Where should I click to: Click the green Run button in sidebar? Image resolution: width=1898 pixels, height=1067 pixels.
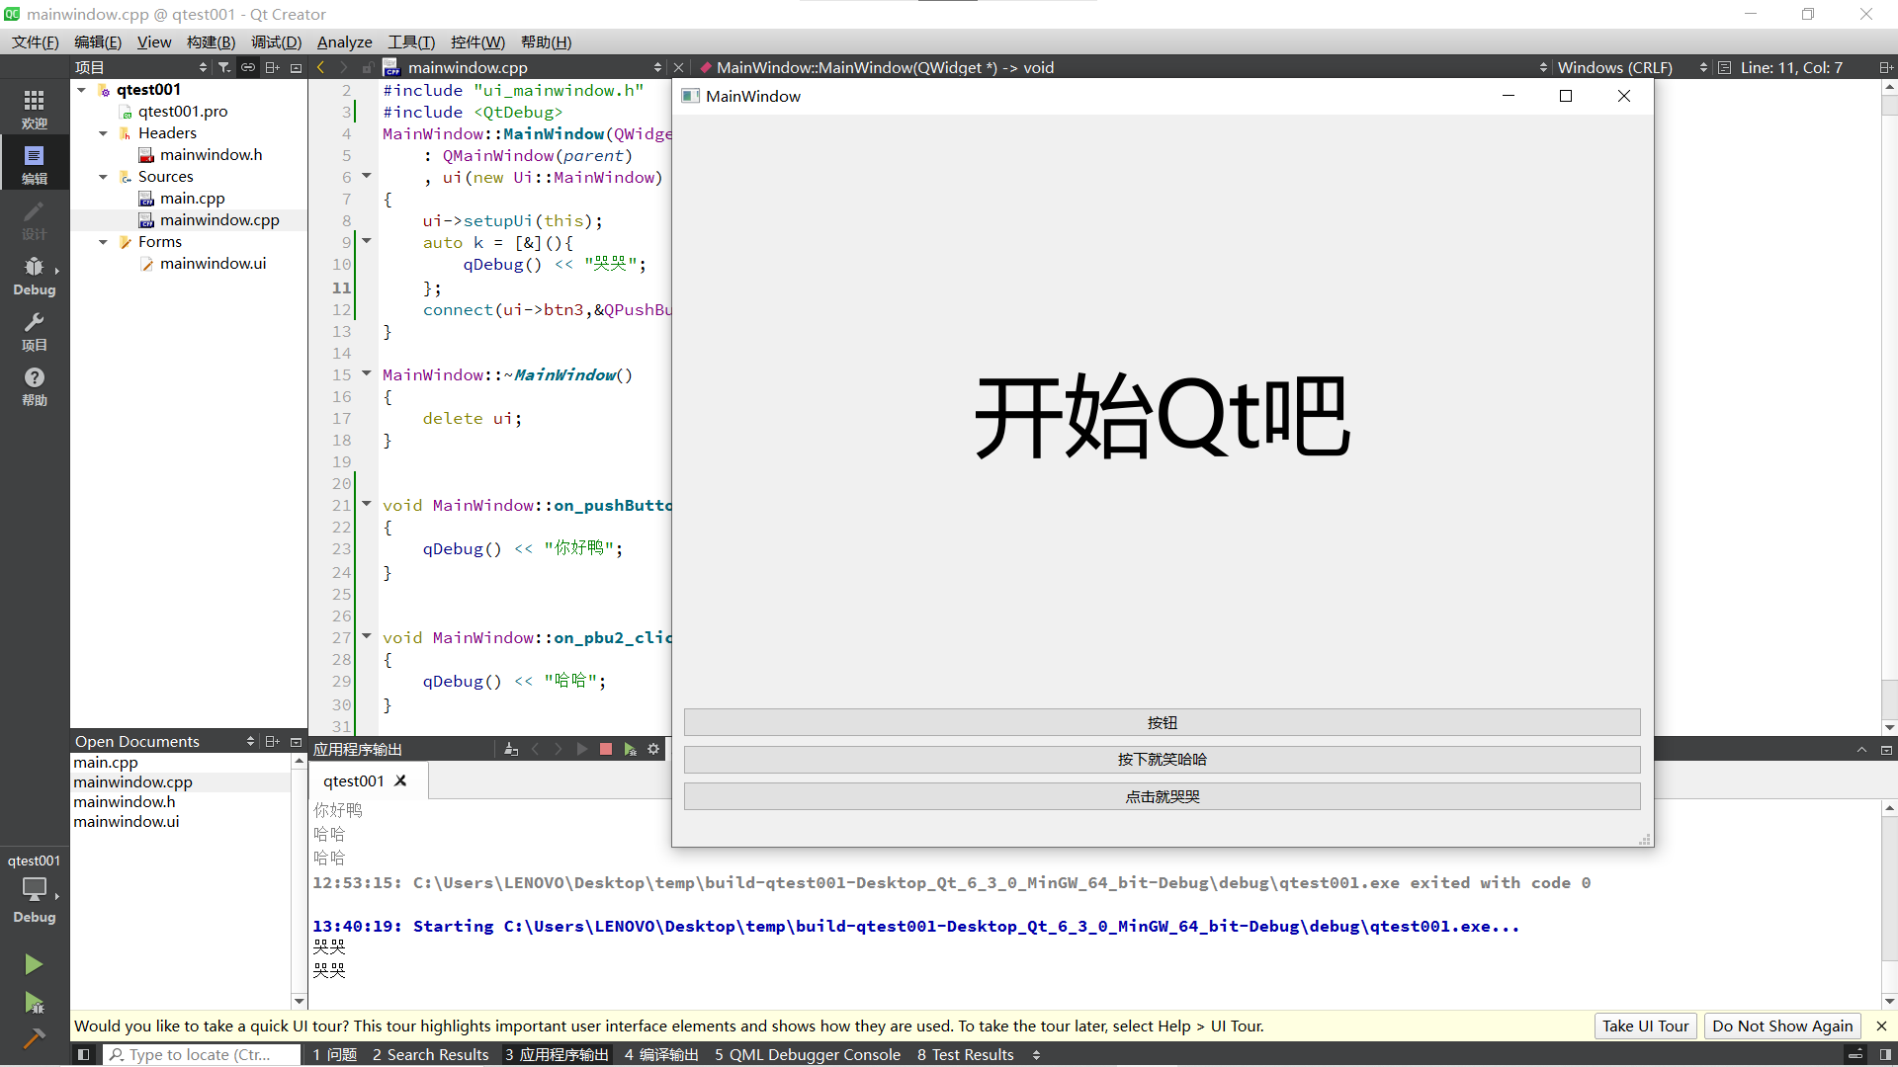pos(34,964)
